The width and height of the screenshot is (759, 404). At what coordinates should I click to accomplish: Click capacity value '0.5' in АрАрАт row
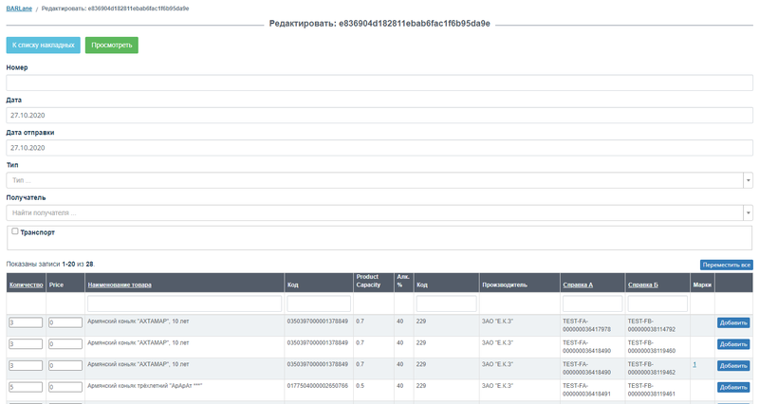(x=361, y=386)
